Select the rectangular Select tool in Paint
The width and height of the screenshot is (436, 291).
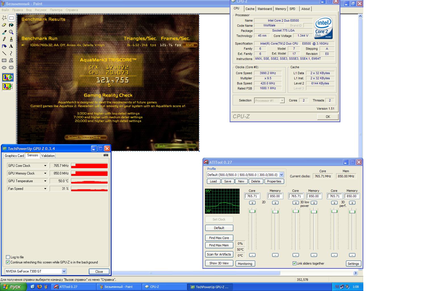pyautogui.click(x=11, y=18)
